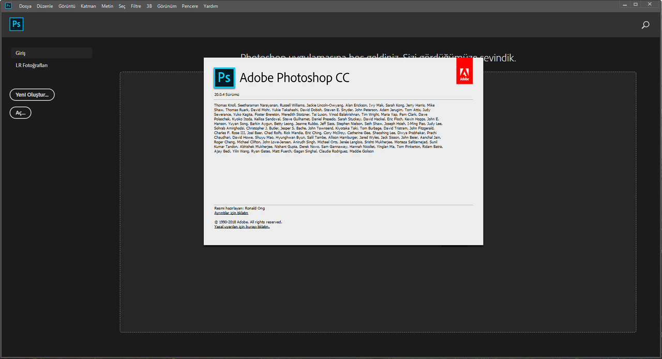Click 'Resmi hazırlayan: Ronald Ong' text
Image resolution: width=662 pixels, height=359 pixels.
coord(239,208)
